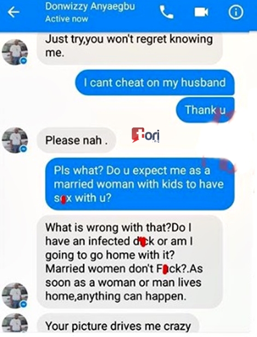Tap the back arrow icon
257x337 pixels.
13,12
